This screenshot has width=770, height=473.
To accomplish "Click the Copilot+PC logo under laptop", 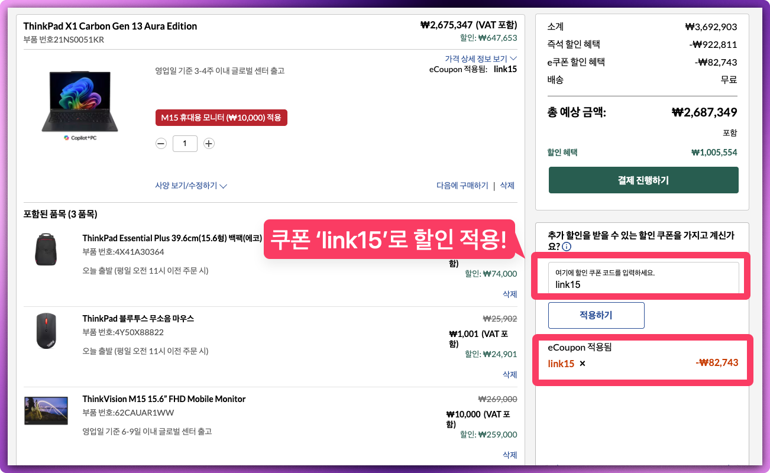I will click(80, 138).
